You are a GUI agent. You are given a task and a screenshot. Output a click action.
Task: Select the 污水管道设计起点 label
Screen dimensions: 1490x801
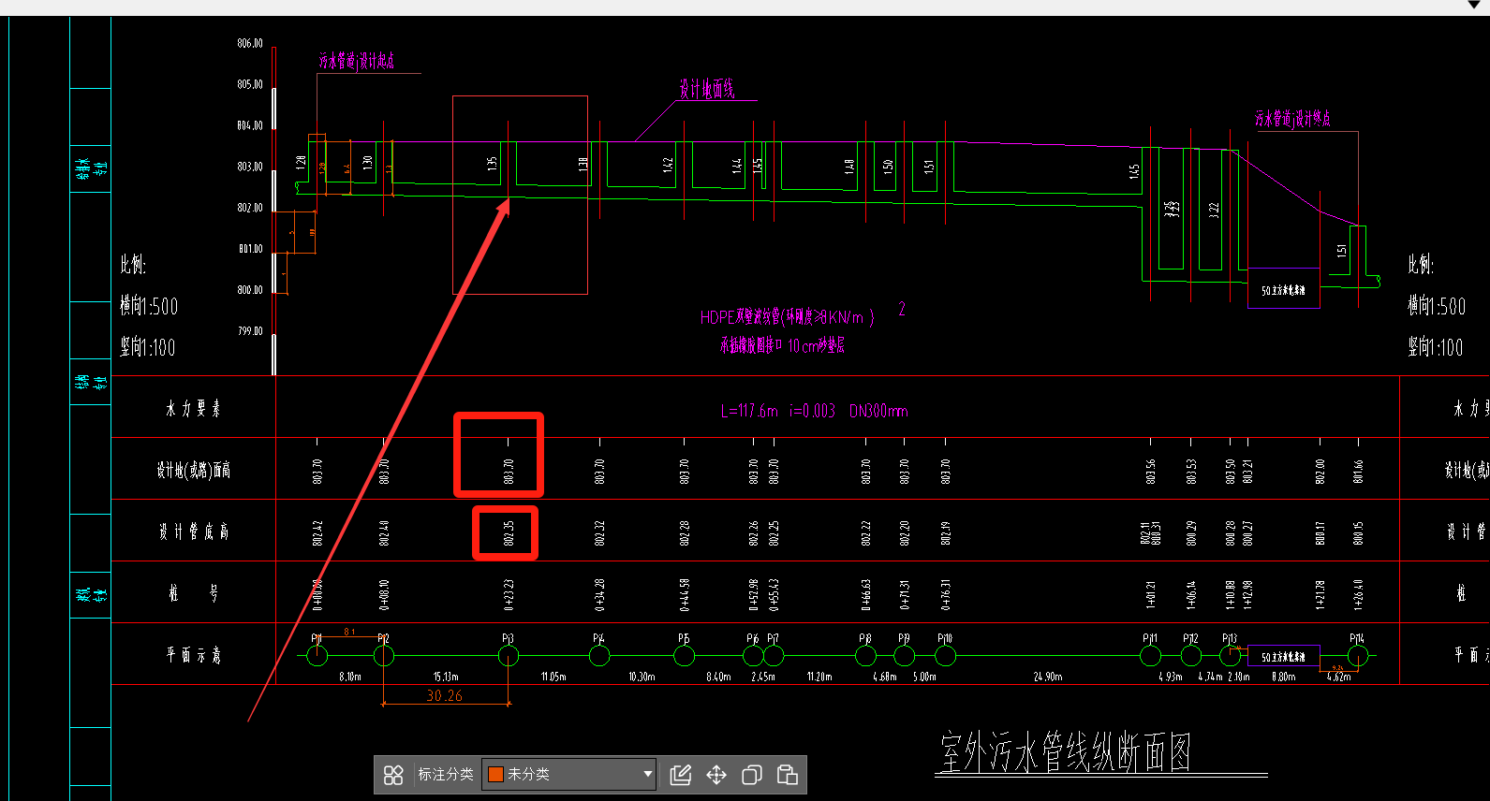pyautogui.click(x=357, y=61)
